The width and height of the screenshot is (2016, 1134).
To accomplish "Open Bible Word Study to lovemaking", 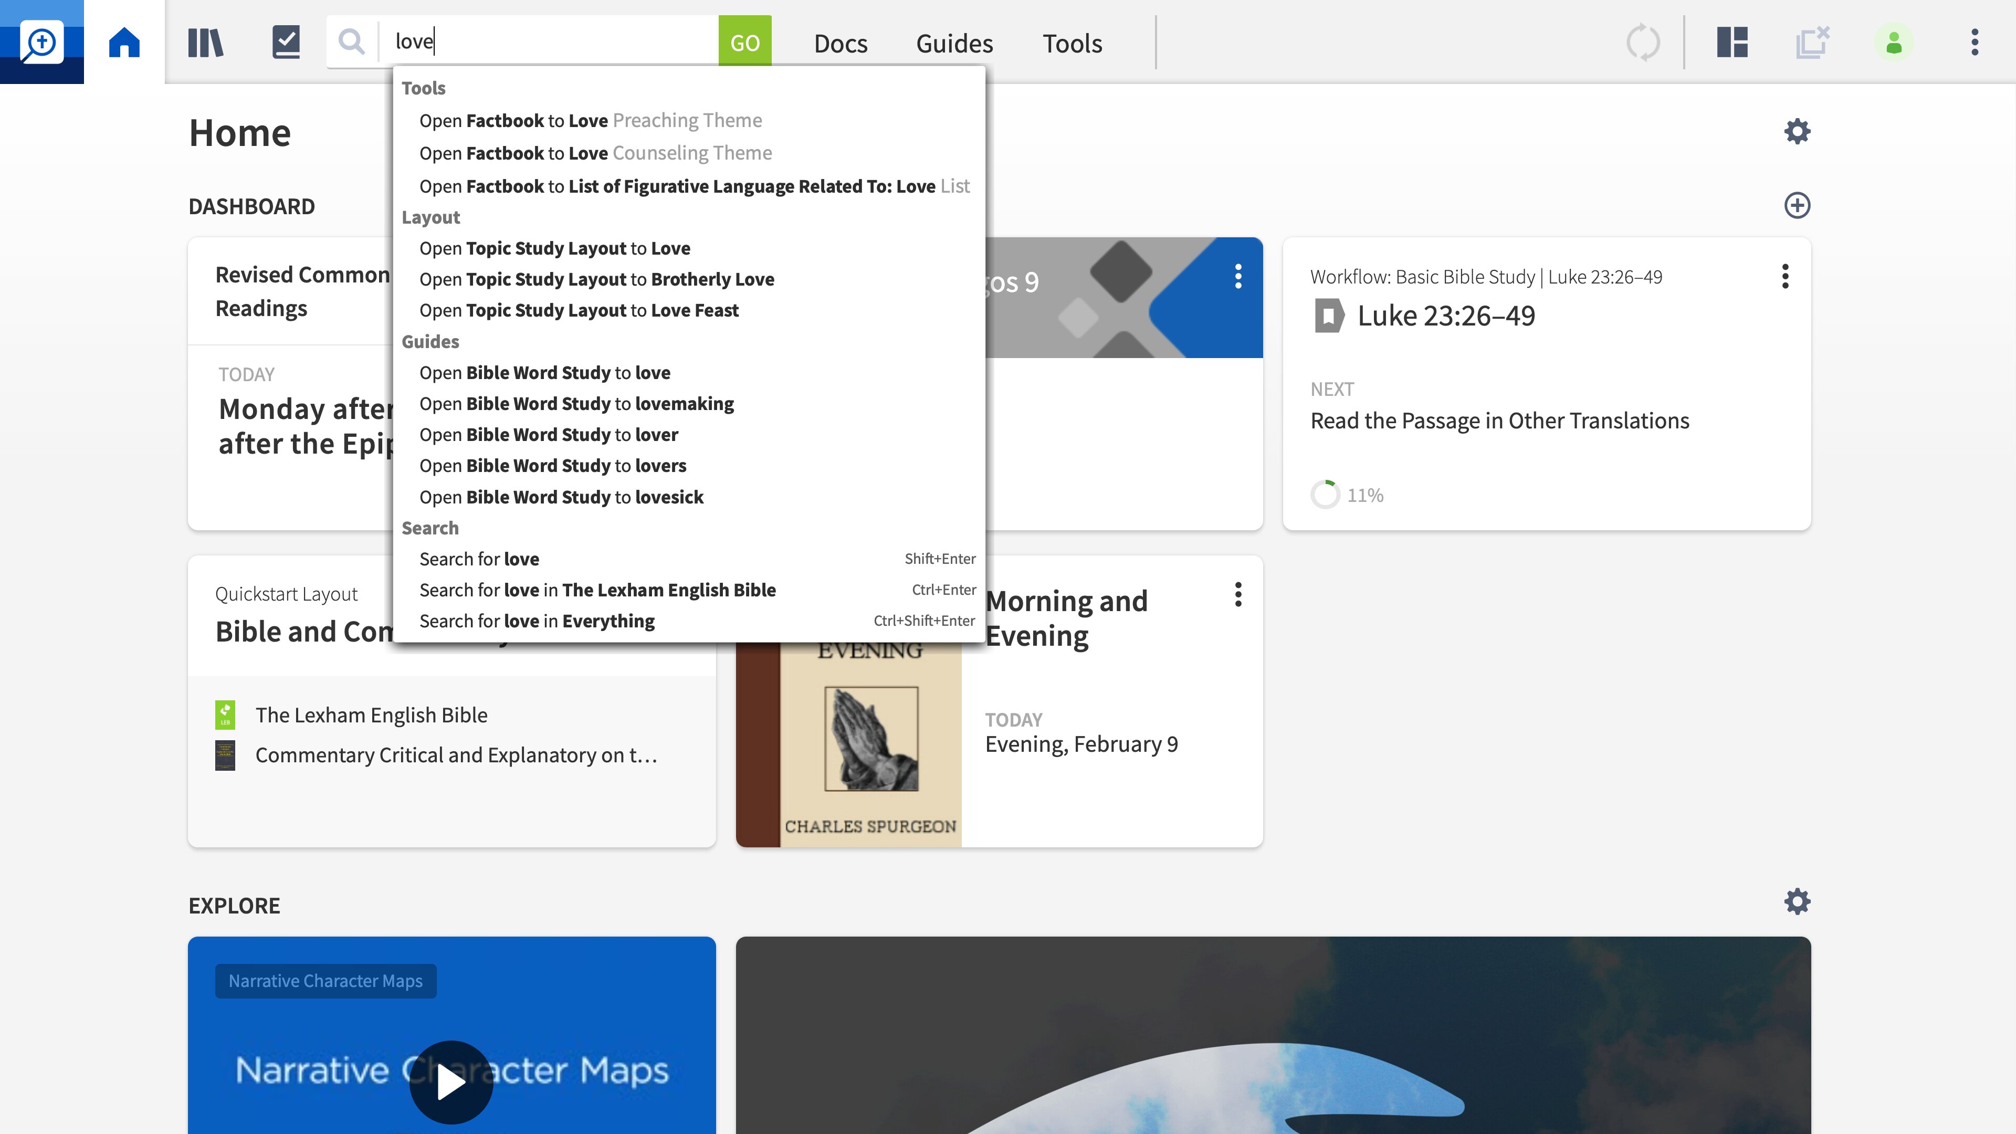I will click(x=689, y=404).
